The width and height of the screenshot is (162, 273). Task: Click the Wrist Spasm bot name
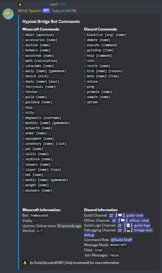click(x=30, y=11)
